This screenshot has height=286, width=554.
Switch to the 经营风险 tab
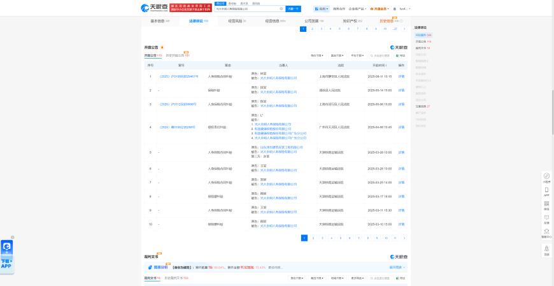click(237, 21)
